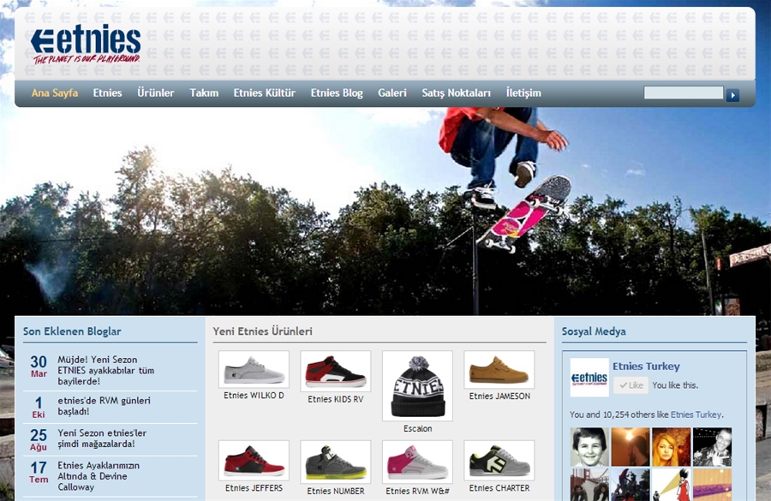This screenshot has width=771, height=501.
Task: Open blog post Müjde! Yeni Sezon ETNIES ayakkabılar
Action: pyautogui.click(x=105, y=370)
